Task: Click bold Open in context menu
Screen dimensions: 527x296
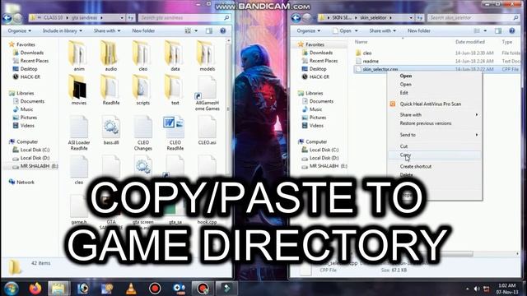Action: (x=435, y=76)
